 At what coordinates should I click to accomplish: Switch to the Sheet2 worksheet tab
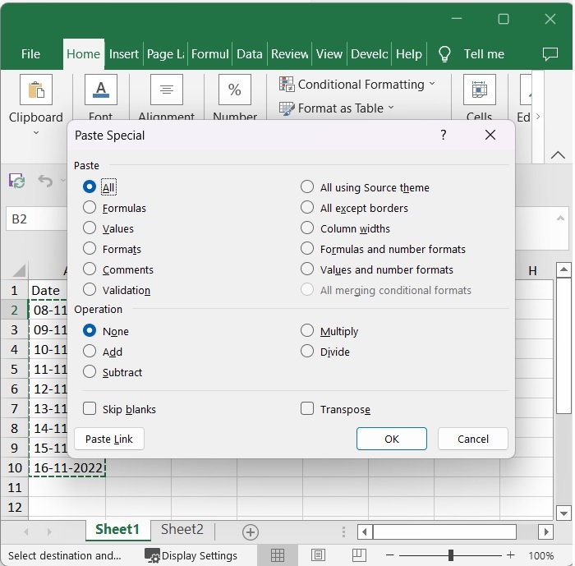pyautogui.click(x=182, y=530)
